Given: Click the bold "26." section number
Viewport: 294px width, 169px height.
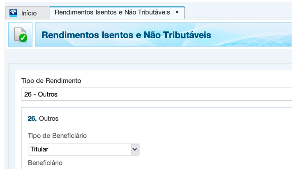Looking at the screenshot, I should [32, 118].
